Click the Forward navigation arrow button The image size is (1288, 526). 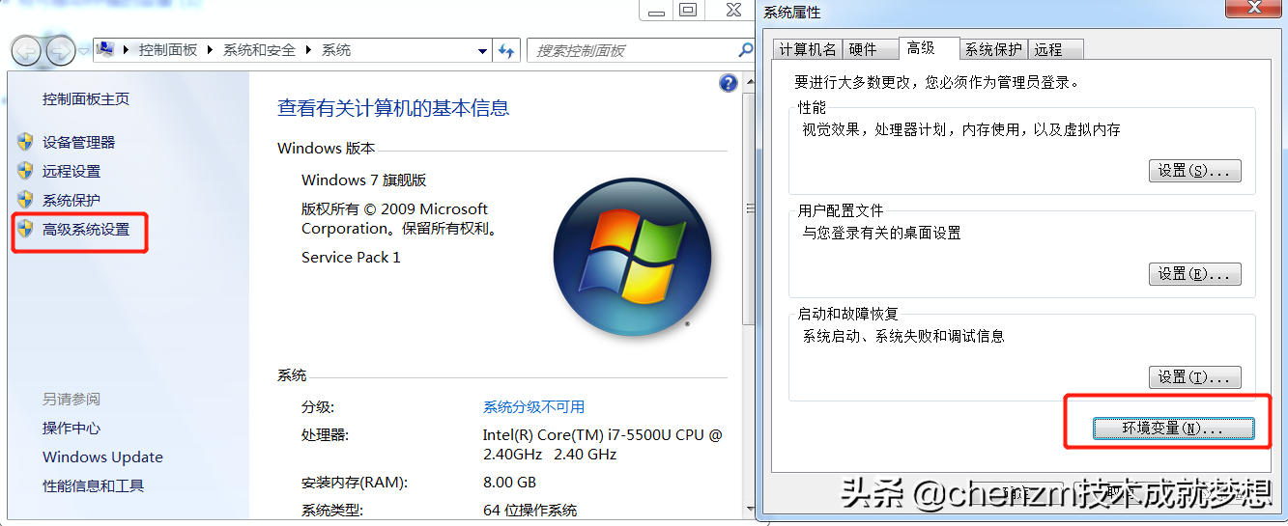60,50
